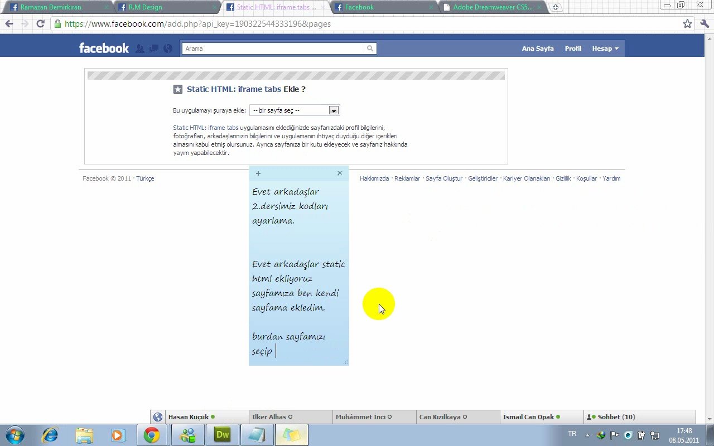Open Windows Media Player from taskbar
Screen dimensions: 714x446
(118, 435)
